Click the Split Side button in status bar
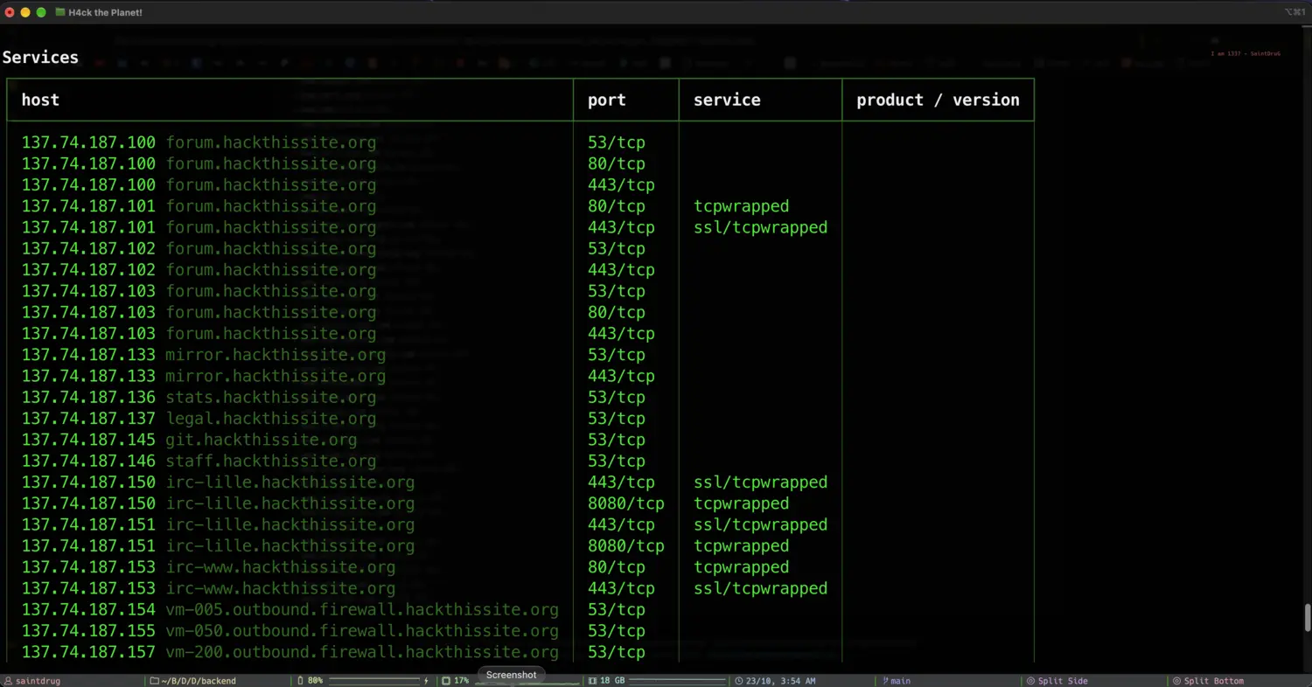1312x687 pixels. coord(1057,681)
